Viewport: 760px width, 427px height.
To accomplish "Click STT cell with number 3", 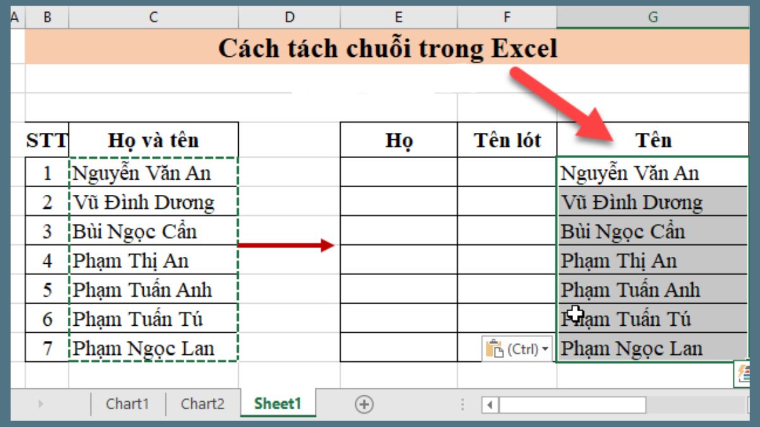I will pyautogui.click(x=47, y=231).
